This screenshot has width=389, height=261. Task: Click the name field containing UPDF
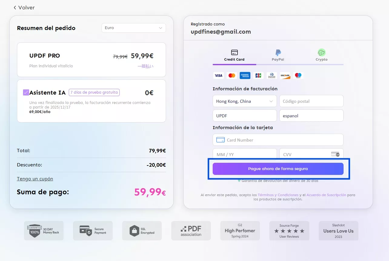245,115
